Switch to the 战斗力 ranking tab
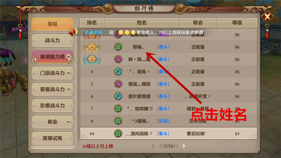The width and height of the screenshot is (281, 158). [52, 41]
